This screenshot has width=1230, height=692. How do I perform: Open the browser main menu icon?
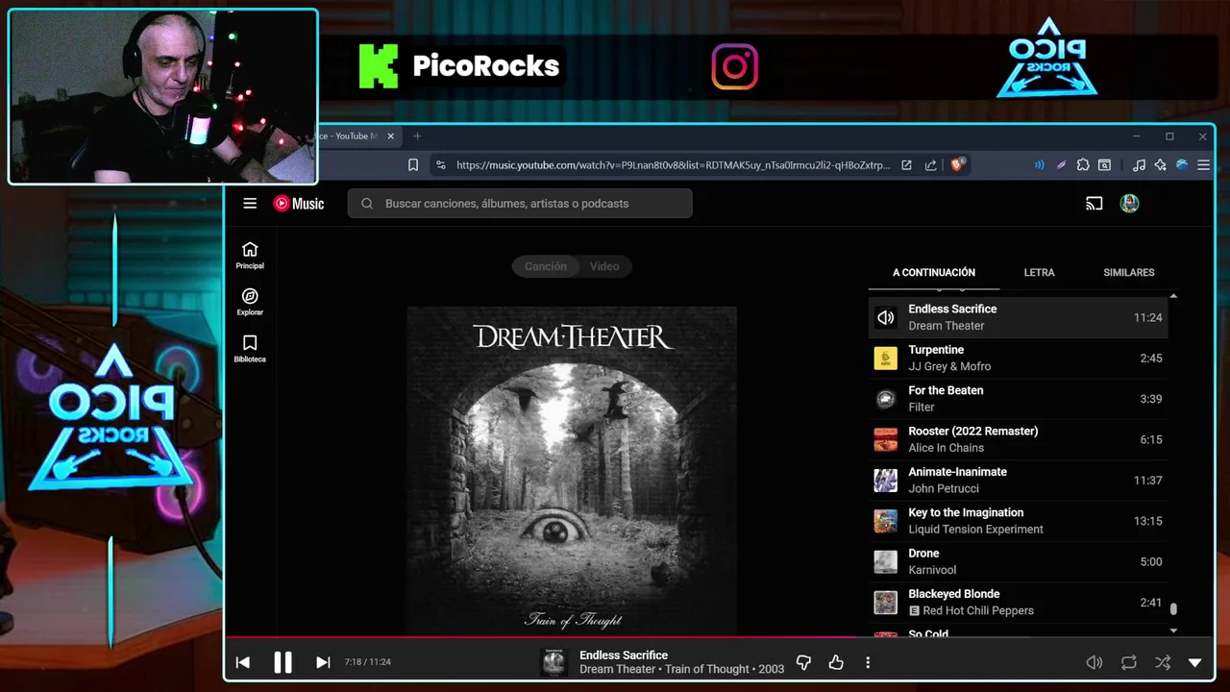click(x=1203, y=165)
